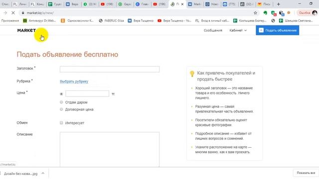Bookmark this page with the star
319x179 pixels.
click(255, 13)
